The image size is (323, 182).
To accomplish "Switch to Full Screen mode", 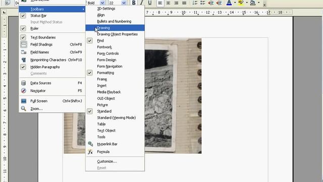I will click(x=52, y=101).
